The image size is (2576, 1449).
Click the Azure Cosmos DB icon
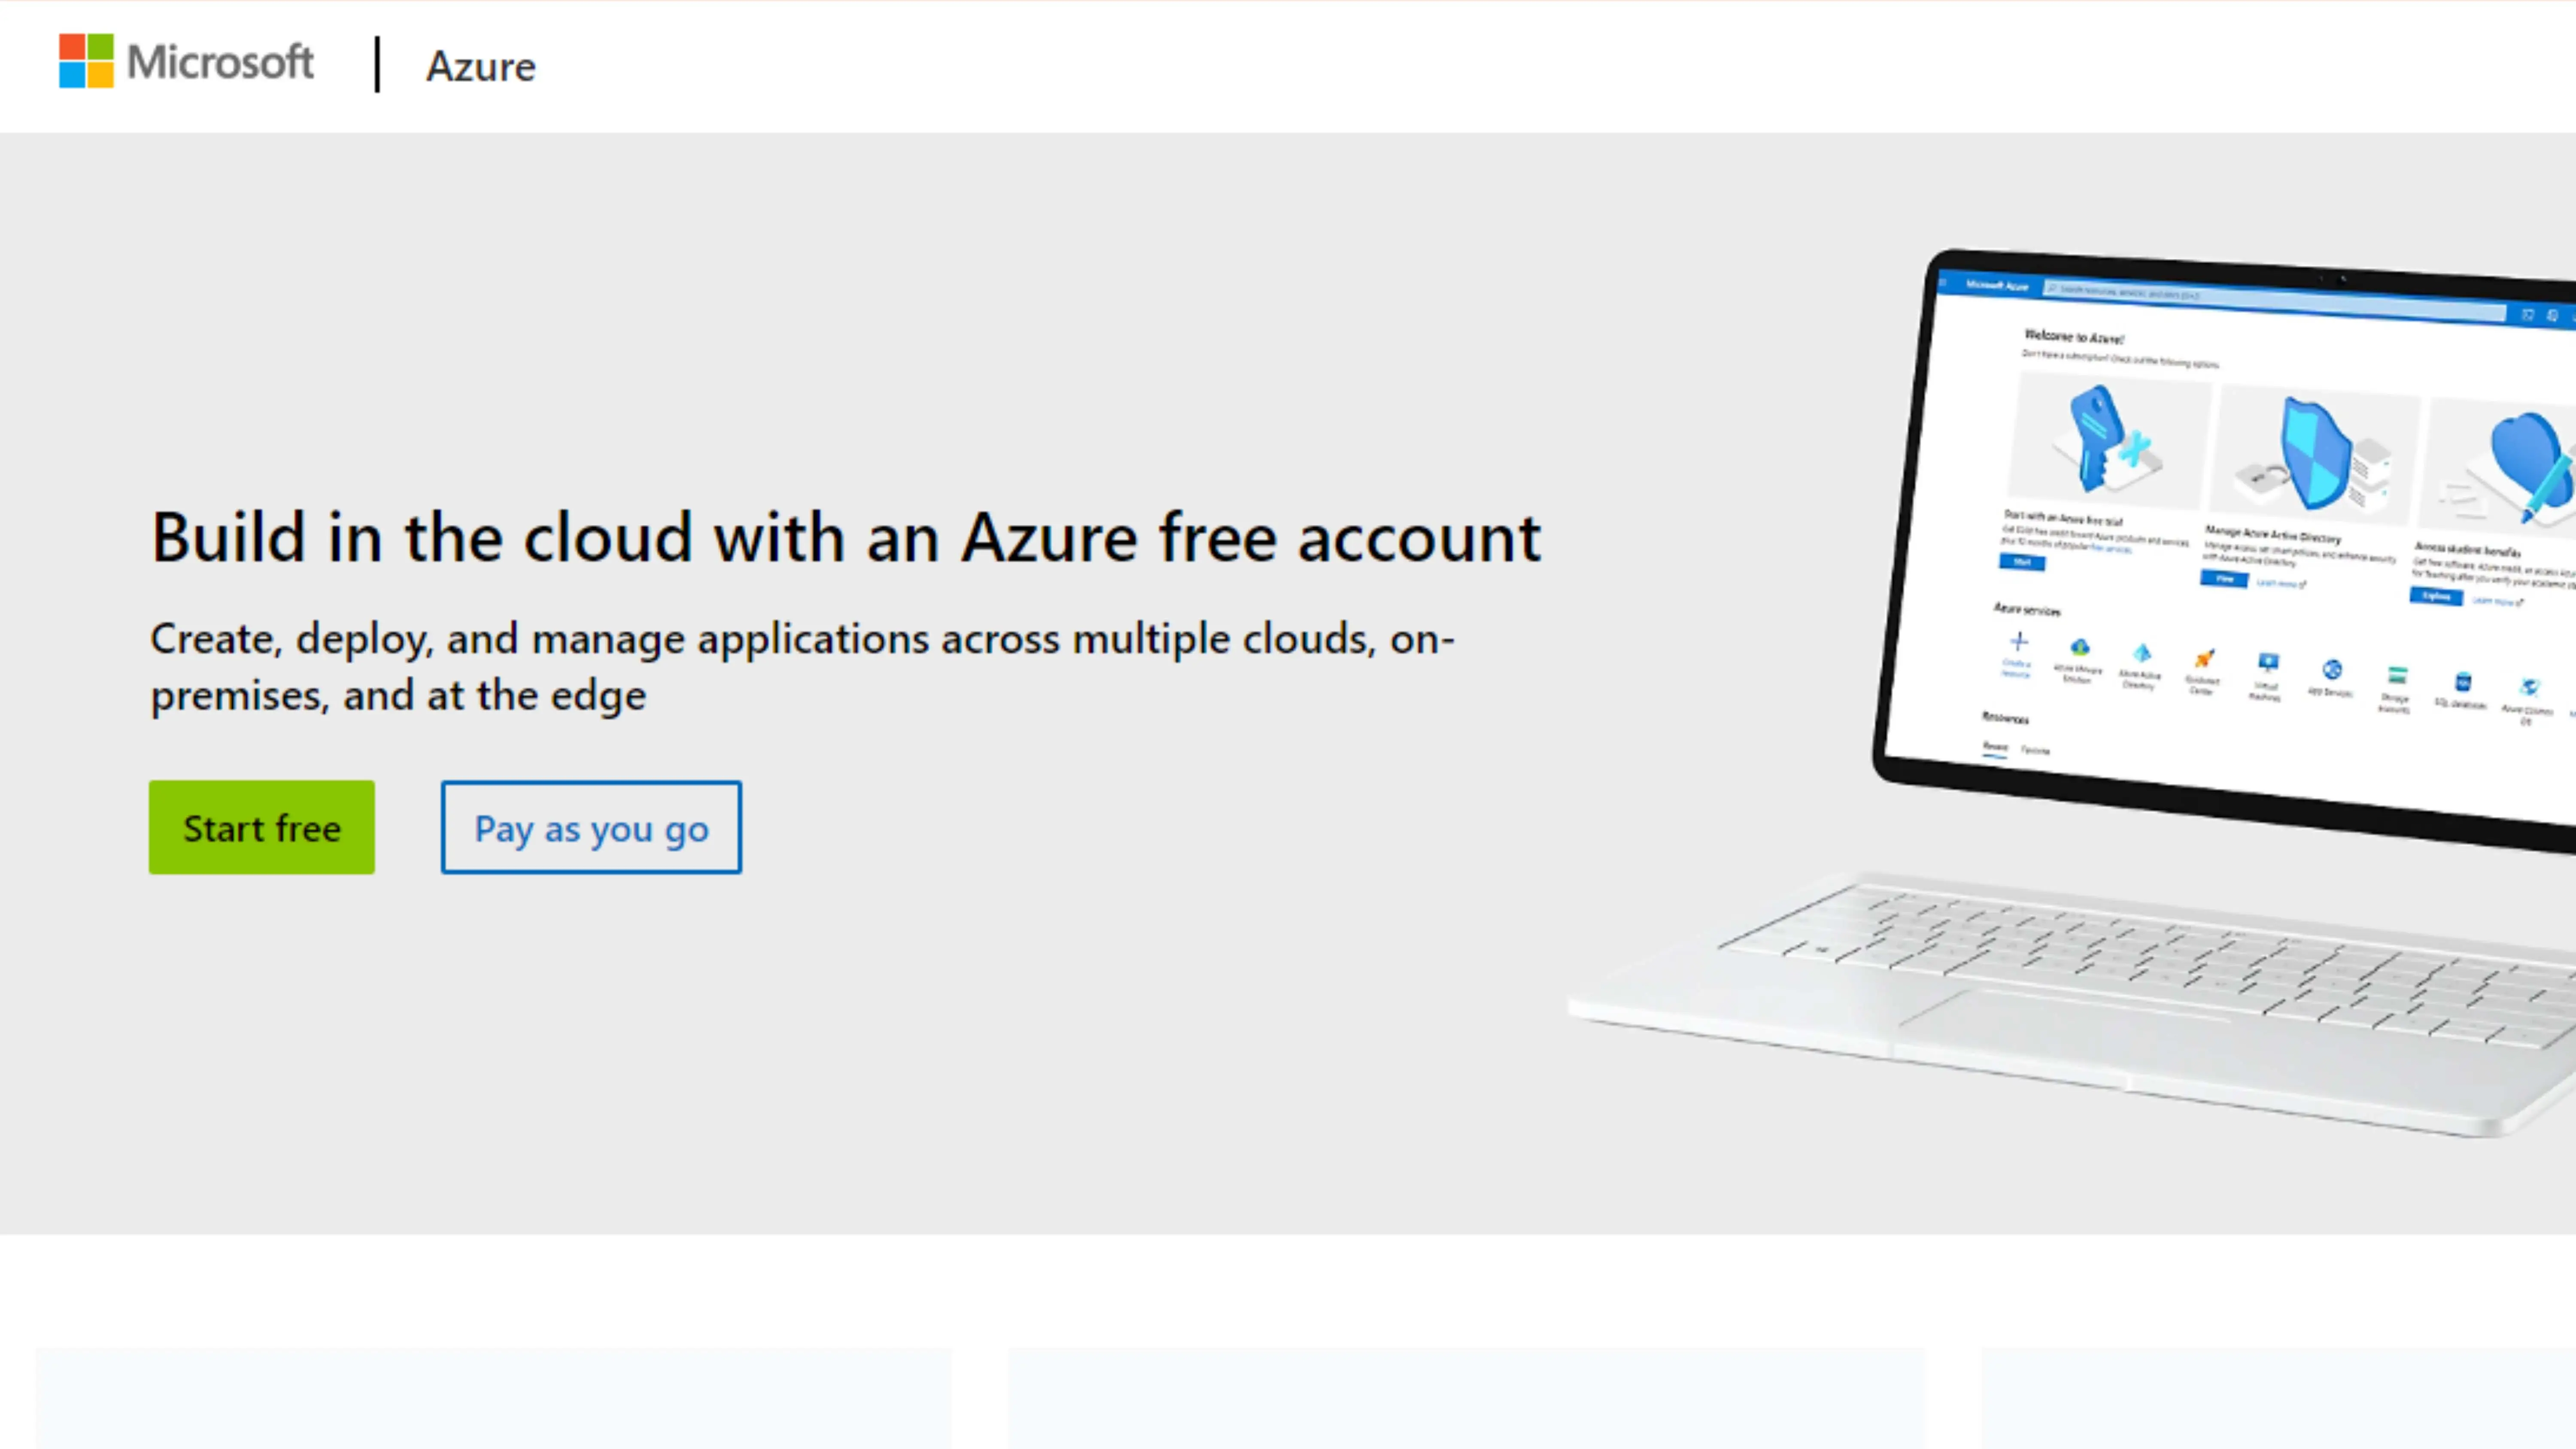coord(2529,688)
